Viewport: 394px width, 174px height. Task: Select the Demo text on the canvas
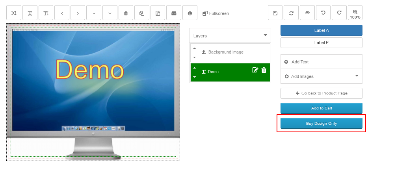90,69
